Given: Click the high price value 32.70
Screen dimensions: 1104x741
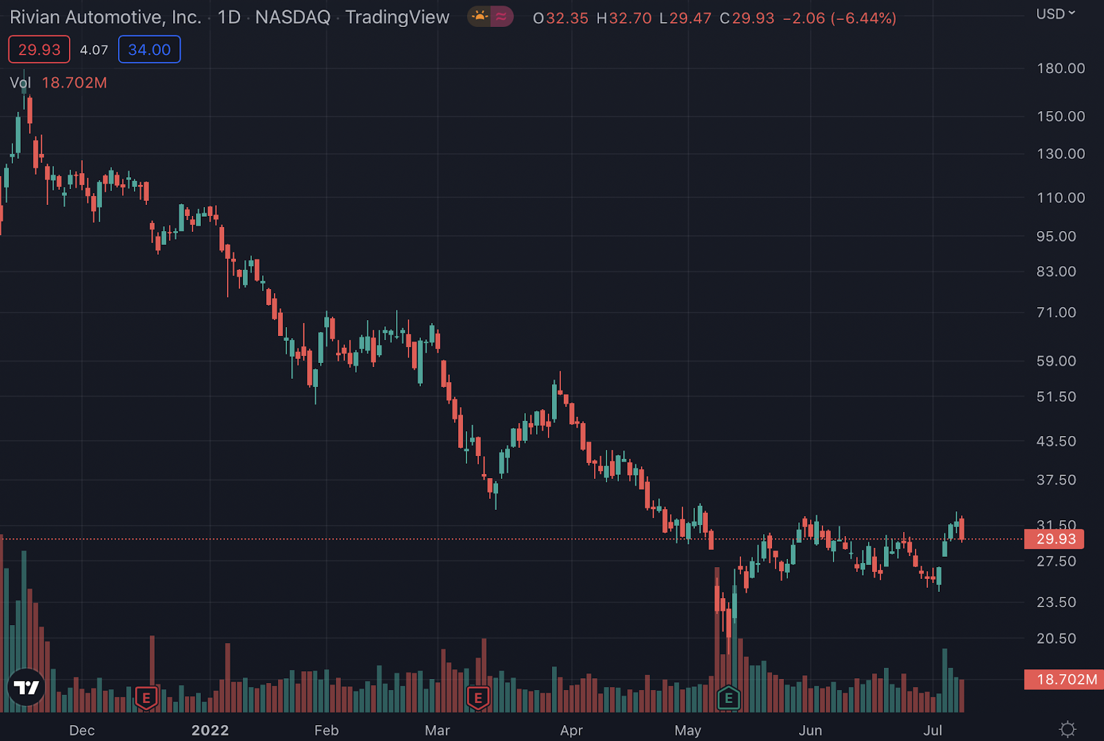Looking at the screenshot, I should click(630, 18).
